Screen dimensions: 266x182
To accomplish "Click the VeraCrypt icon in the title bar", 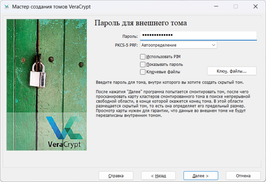I will [x=6, y=6].
